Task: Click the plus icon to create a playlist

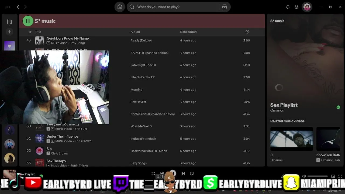Action: click(9, 32)
